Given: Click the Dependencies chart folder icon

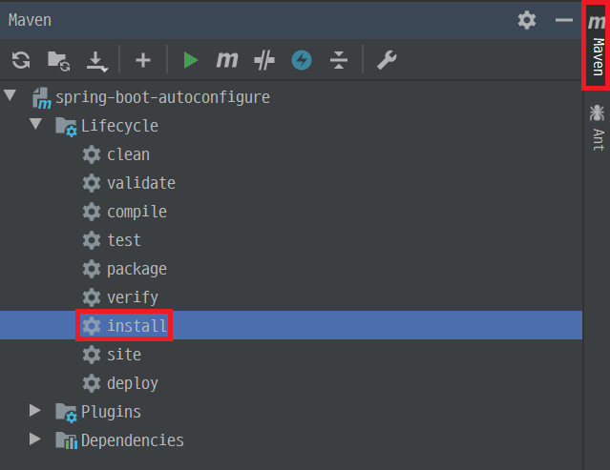Looking at the screenshot, I should click(x=66, y=440).
